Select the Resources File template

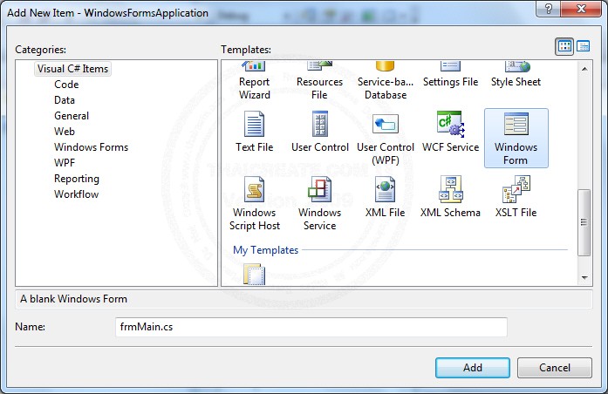pyautogui.click(x=319, y=81)
